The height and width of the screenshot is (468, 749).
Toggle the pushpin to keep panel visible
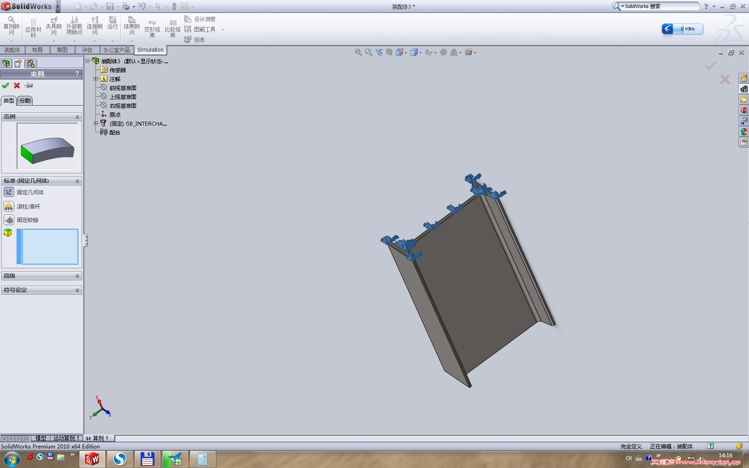[x=29, y=85]
